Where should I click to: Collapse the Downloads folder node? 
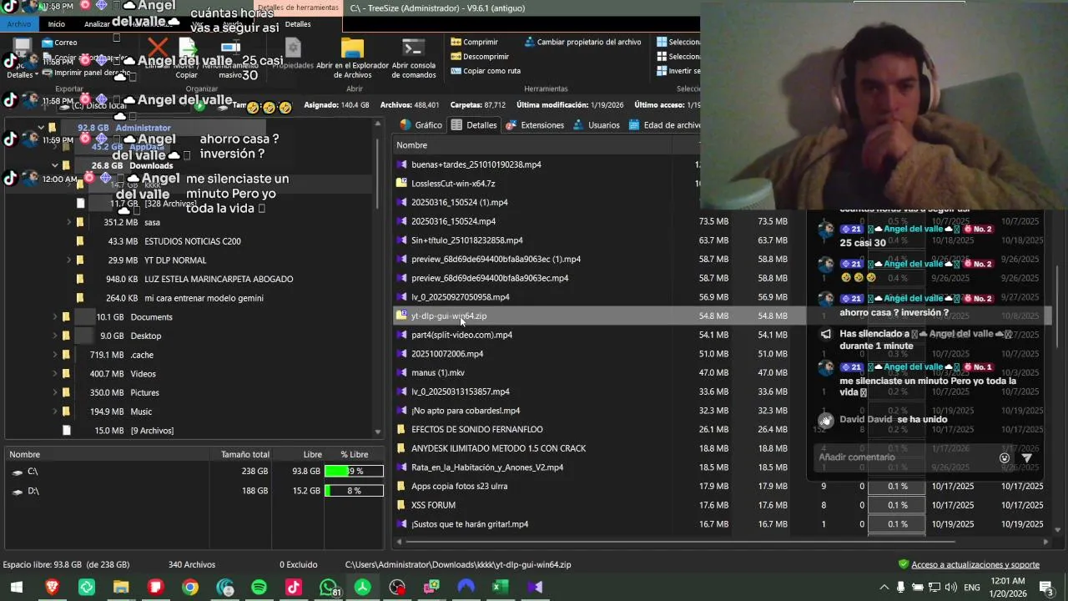pos(55,165)
